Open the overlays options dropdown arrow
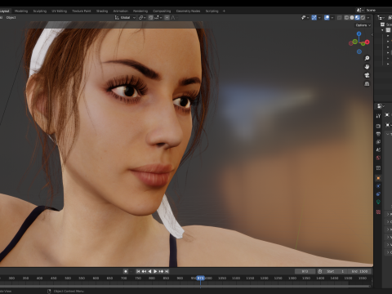Image resolution: width=392 pixels, height=294 pixels. pyautogui.click(x=332, y=17)
